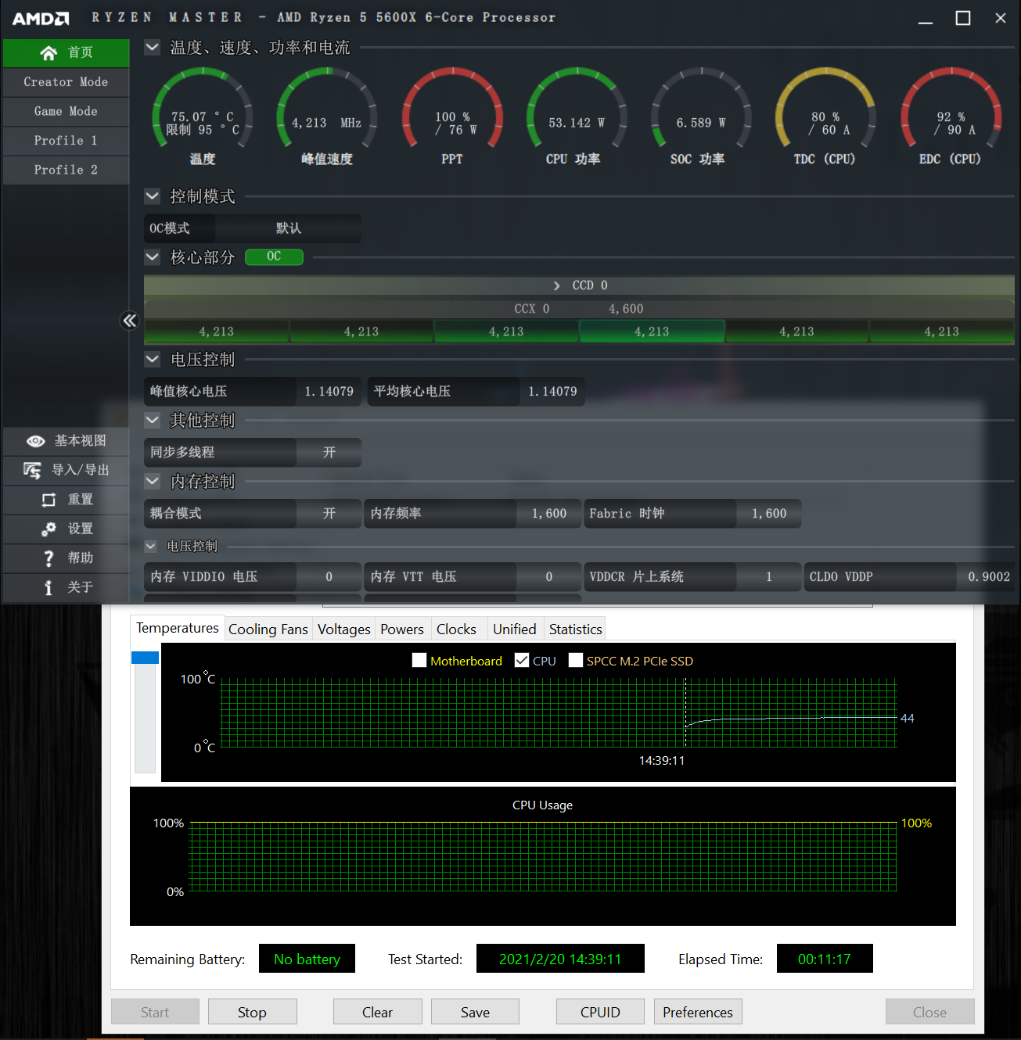The width and height of the screenshot is (1021, 1040).
Task: Click the SOC power gauge
Action: pos(701,109)
